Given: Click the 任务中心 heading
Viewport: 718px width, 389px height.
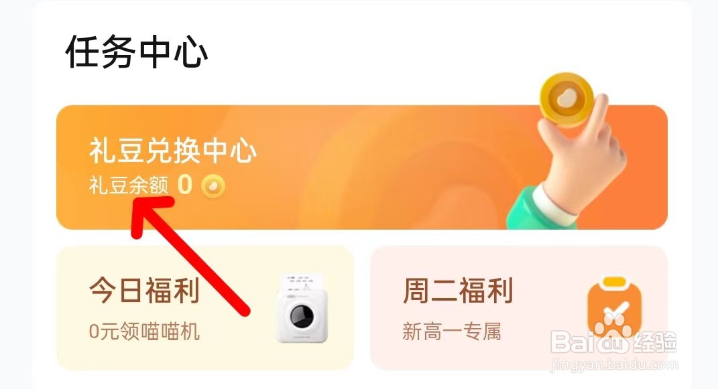Looking at the screenshot, I should (137, 52).
